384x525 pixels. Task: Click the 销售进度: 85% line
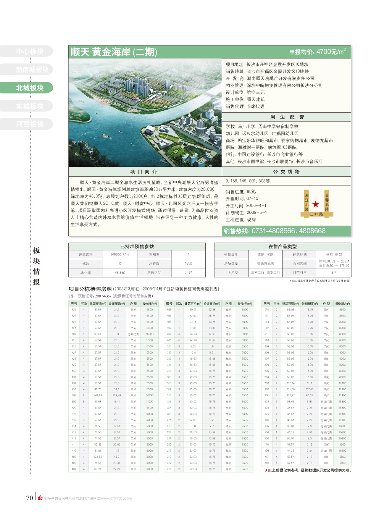(x=241, y=192)
